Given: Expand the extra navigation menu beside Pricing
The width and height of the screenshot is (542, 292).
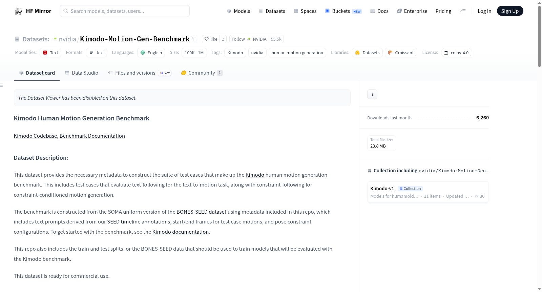Looking at the screenshot, I should pos(462,11).
